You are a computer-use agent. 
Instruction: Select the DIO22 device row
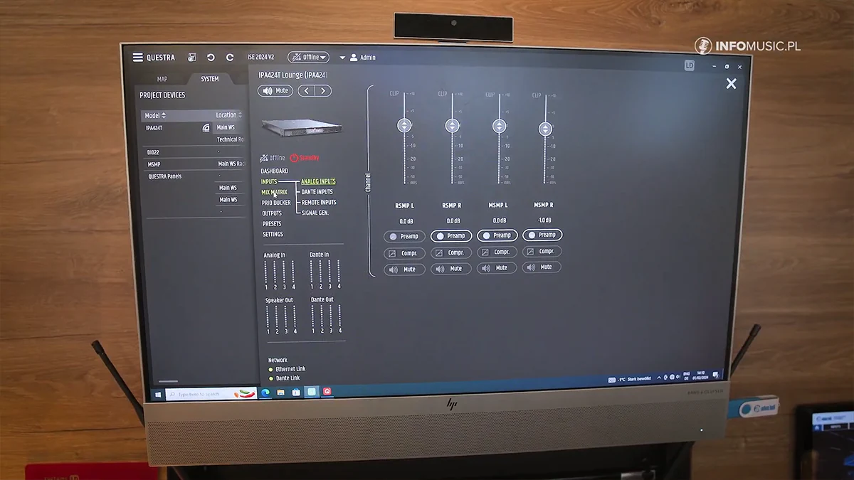coord(194,152)
